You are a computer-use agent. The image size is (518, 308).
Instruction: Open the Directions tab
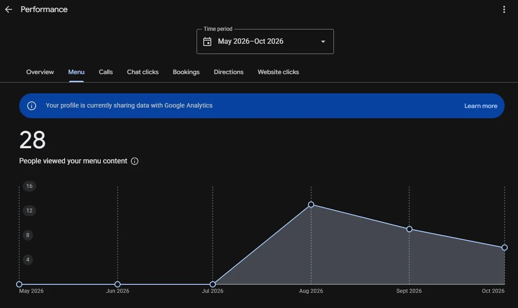click(x=229, y=72)
